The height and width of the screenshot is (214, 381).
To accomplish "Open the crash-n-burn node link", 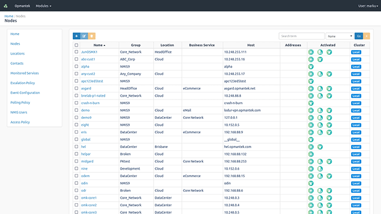I will coord(90,103).
